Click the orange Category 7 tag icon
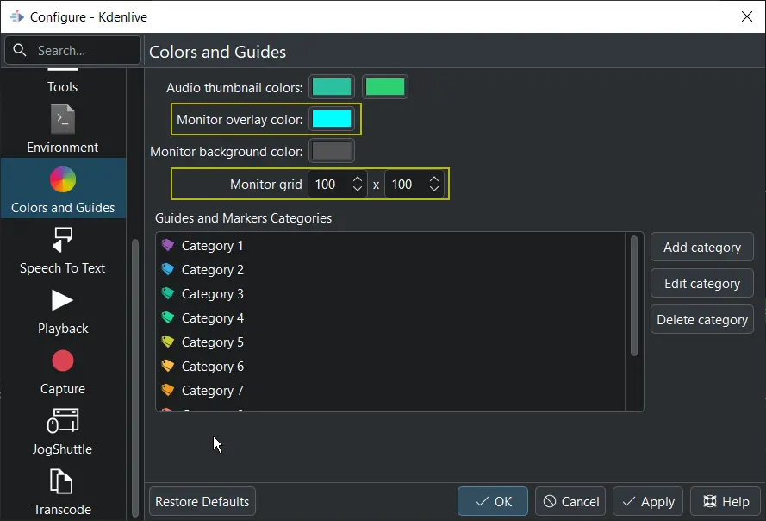 point(167,390)
